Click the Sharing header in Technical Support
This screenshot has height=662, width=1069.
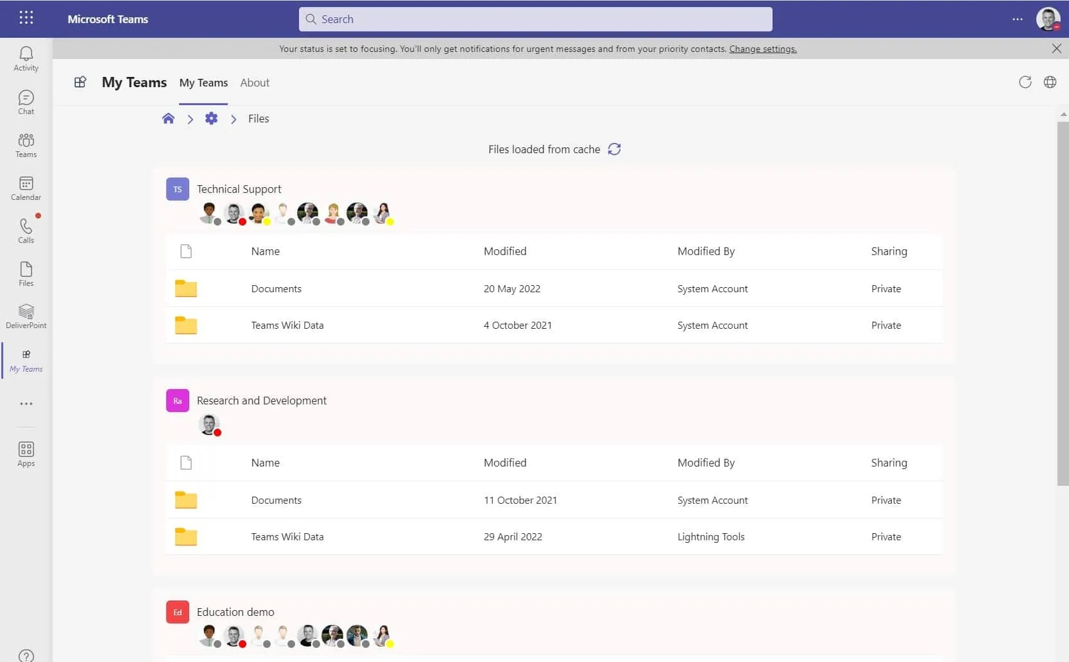pos(889,251)
